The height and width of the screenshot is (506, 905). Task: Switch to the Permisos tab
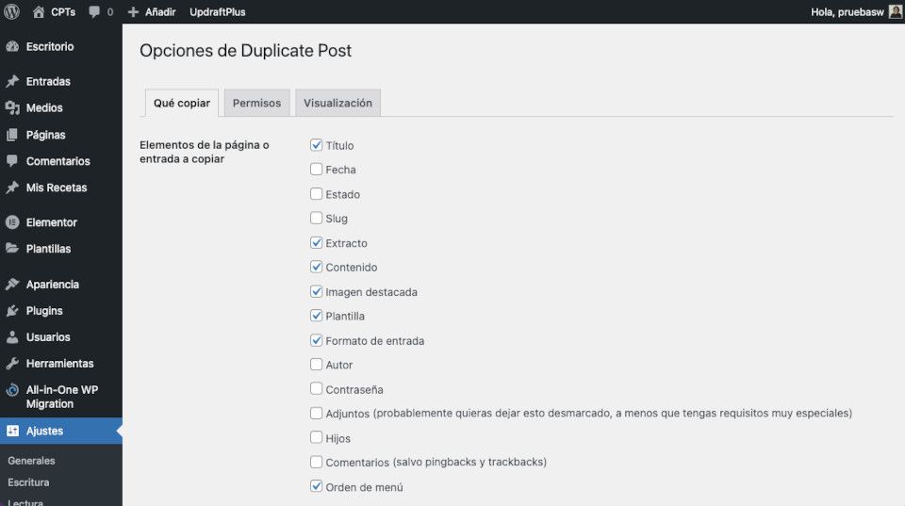coord(256,103)
